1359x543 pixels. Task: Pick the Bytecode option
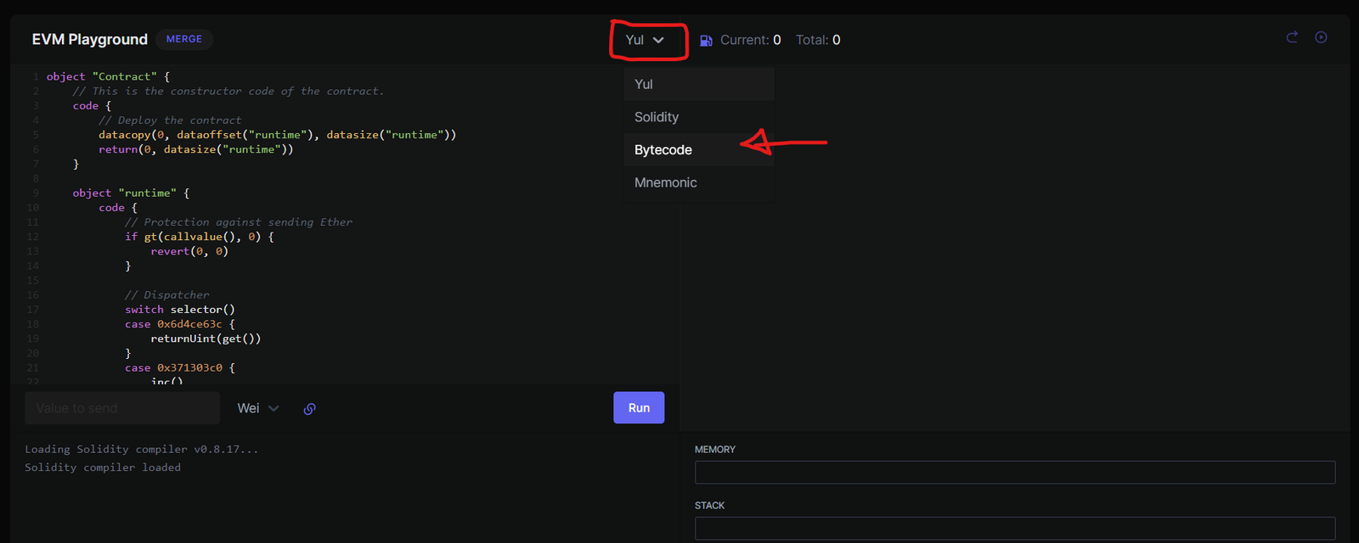(x=699, y=149)
